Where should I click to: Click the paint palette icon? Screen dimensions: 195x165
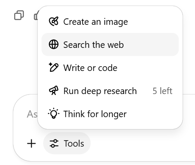click(x=53, y=21)
